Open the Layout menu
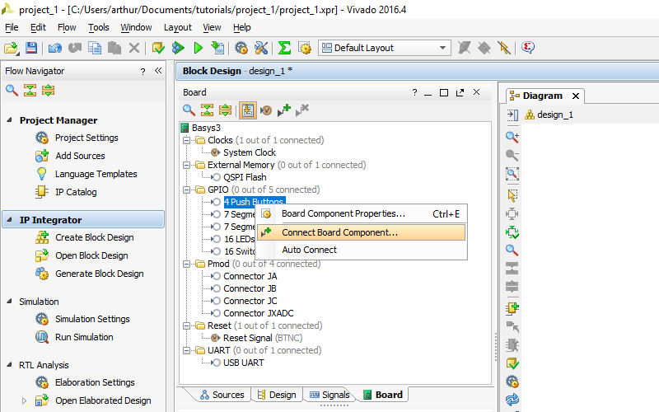 [178, 27]
